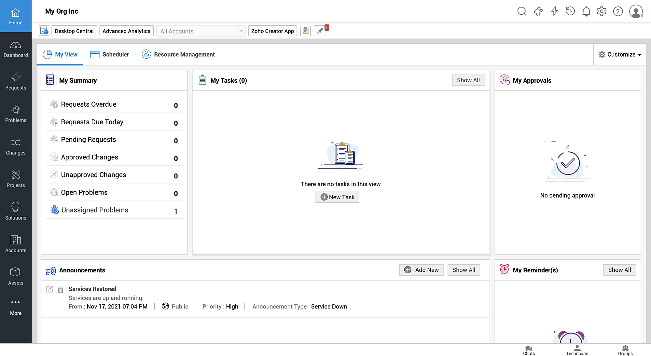The width and height of the screenshot is (651, 356).
Task: Open recent history clock icon
Action: pos(570,11)
